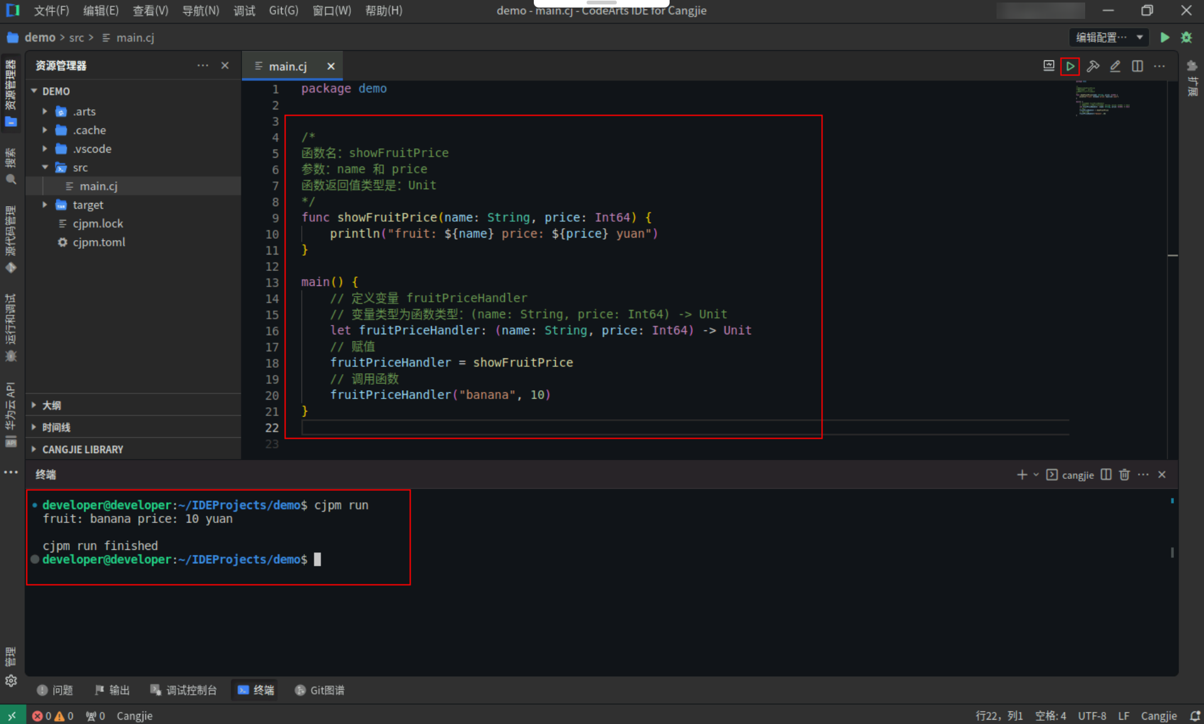Open Run and Debug view in activity bar

11,327
